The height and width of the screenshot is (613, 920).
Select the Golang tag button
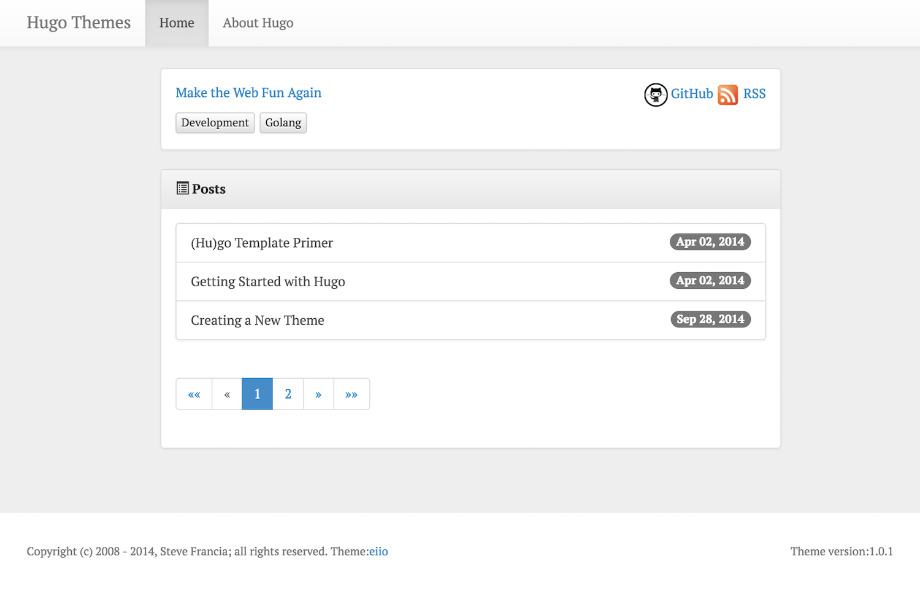click(283, 123)
